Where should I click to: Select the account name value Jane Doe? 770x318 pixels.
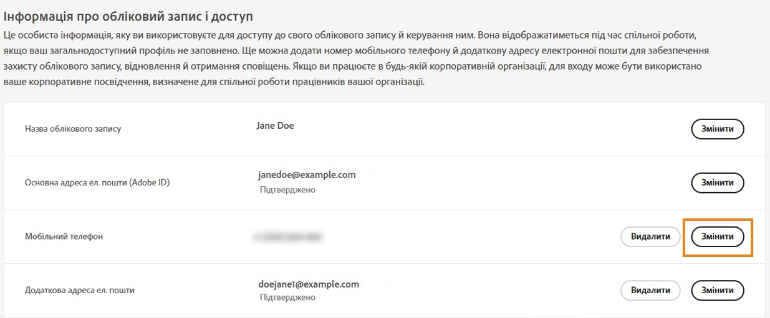[275, 126]
